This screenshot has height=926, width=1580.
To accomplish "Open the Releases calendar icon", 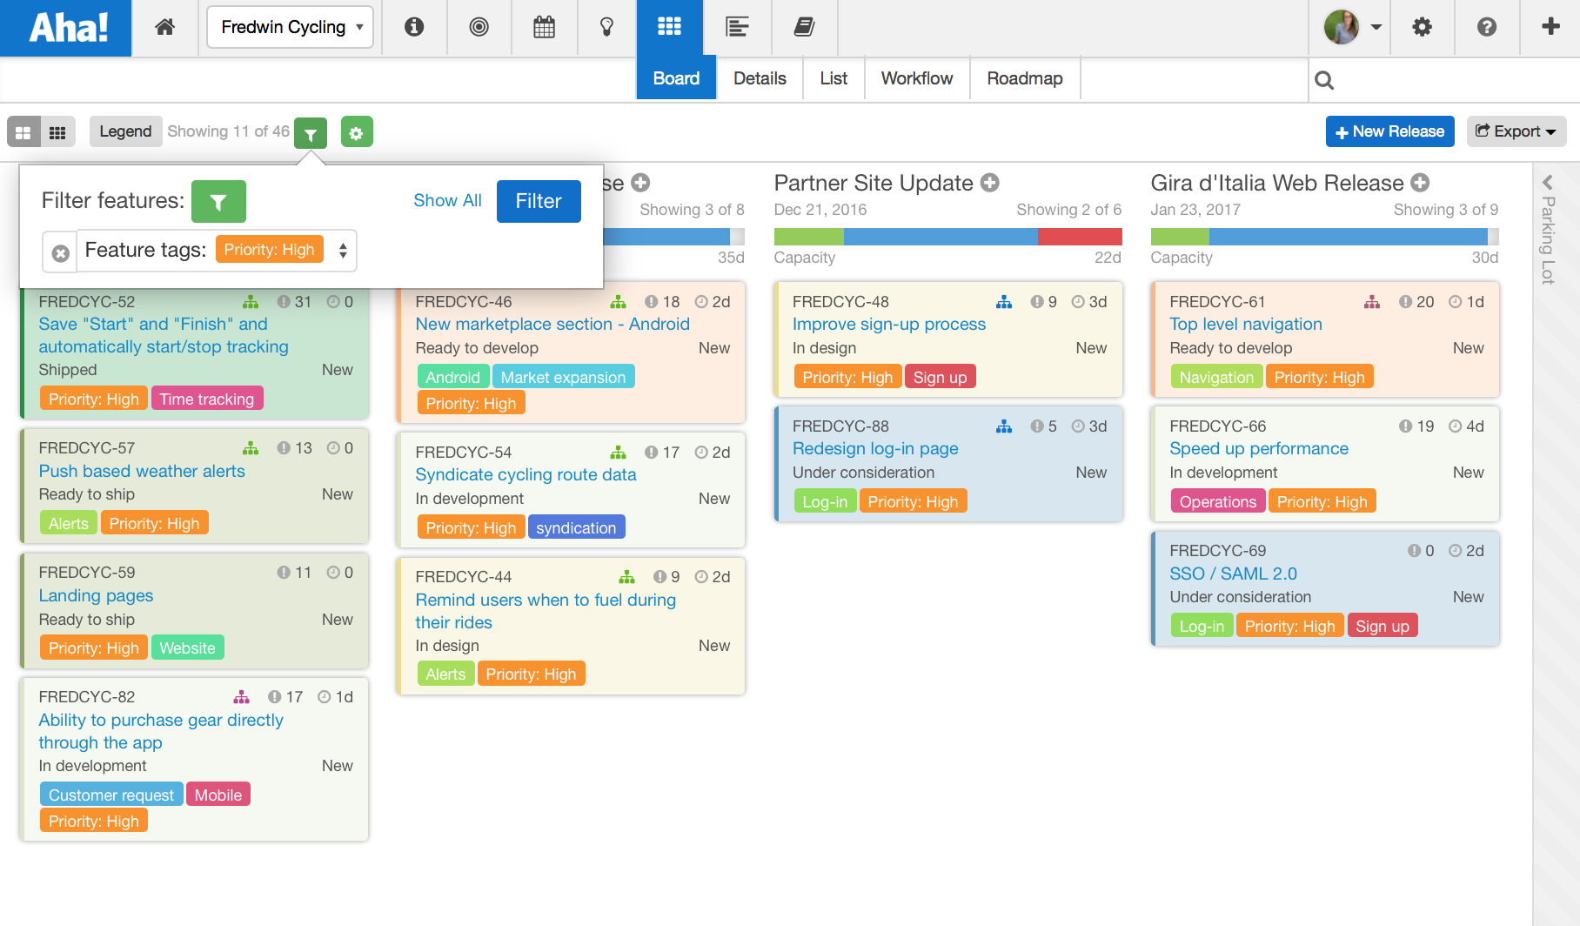I will point(544,27).
